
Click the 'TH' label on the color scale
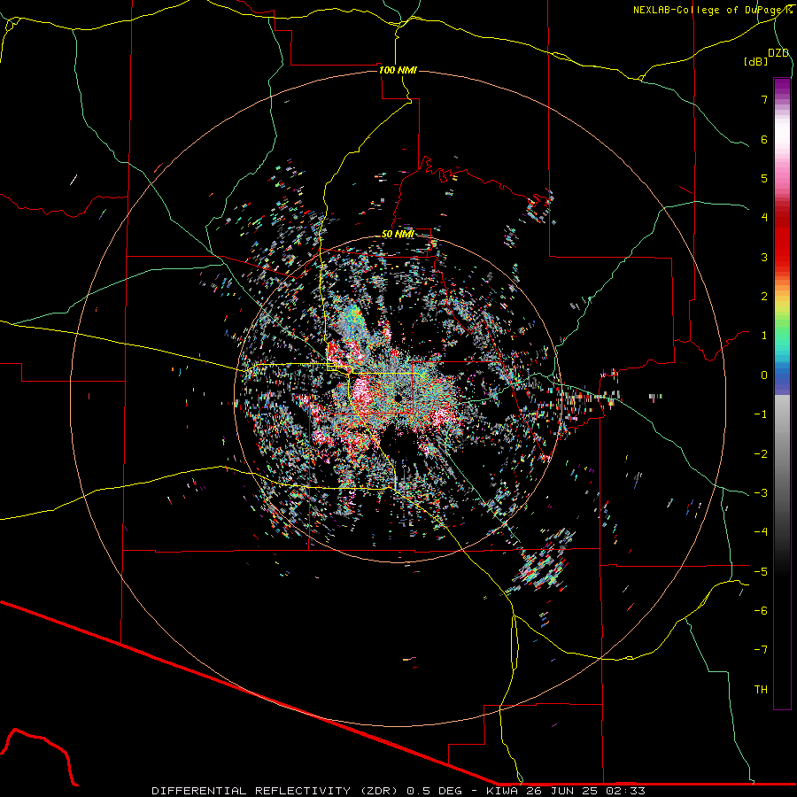pos(761,689)
